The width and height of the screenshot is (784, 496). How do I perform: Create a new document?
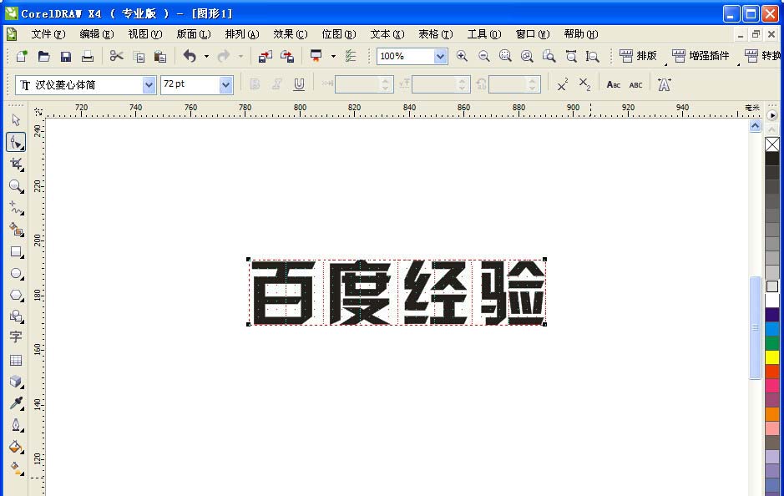point(22,56)
